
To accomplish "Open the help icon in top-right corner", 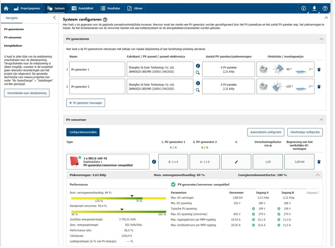I will click(x=325, y=8).
